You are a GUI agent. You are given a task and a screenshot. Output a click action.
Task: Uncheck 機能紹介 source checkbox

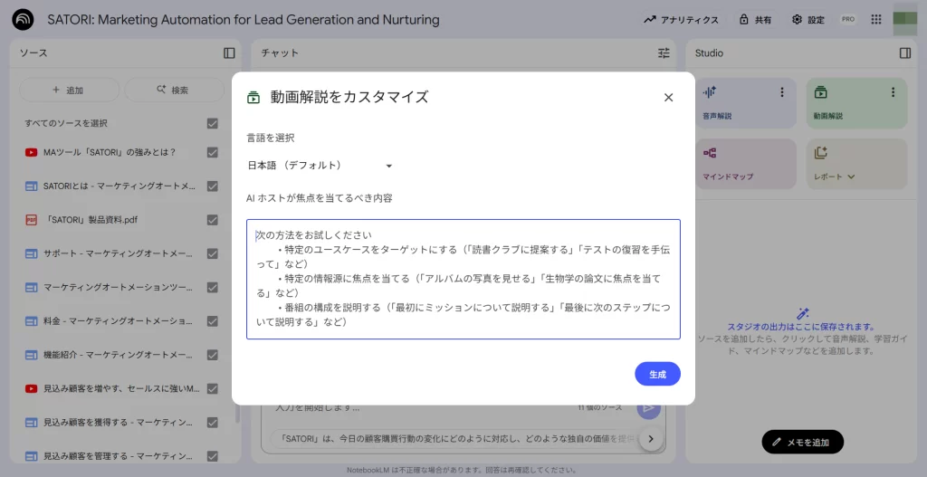212,355
